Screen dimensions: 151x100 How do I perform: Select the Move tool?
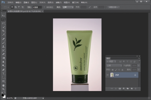[x=3, y=15]
